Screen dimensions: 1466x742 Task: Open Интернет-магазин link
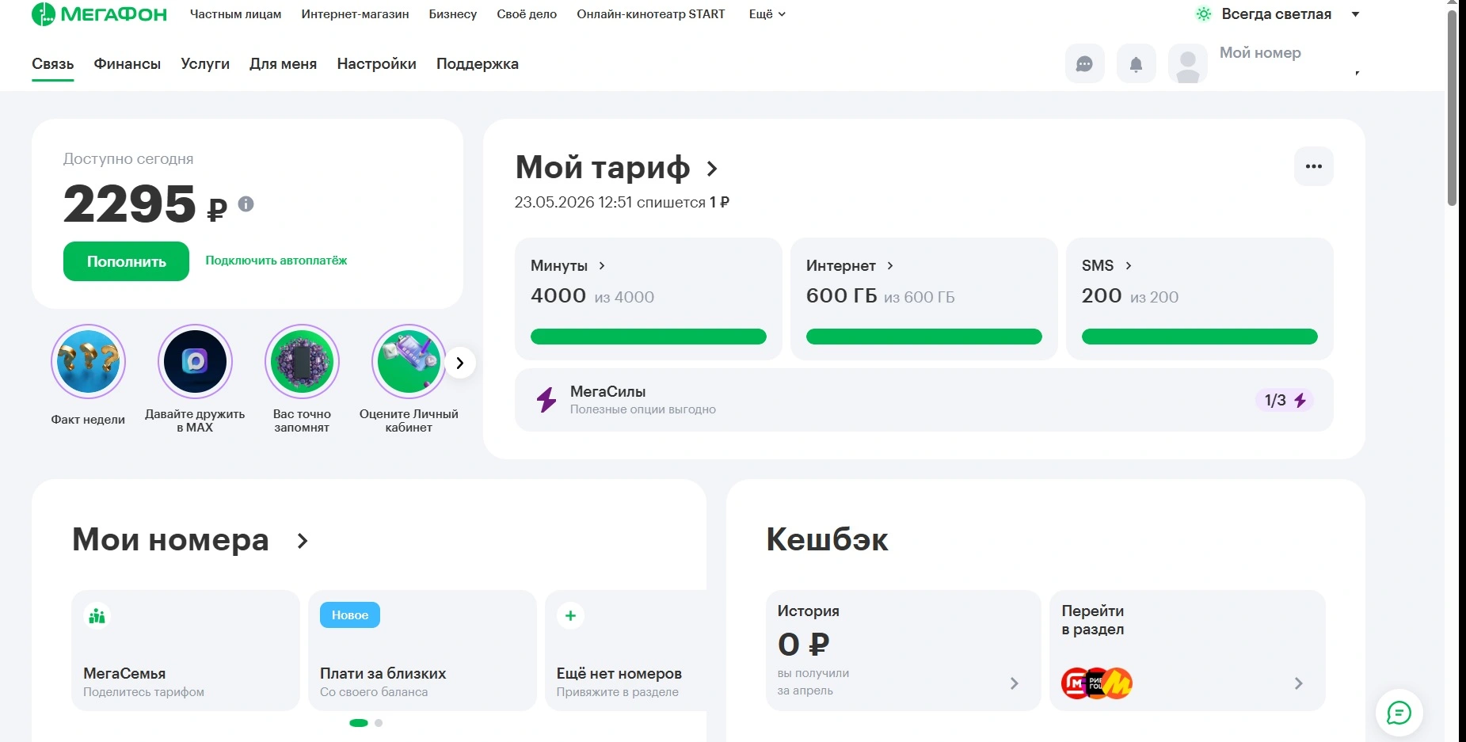tap(355, 14)
